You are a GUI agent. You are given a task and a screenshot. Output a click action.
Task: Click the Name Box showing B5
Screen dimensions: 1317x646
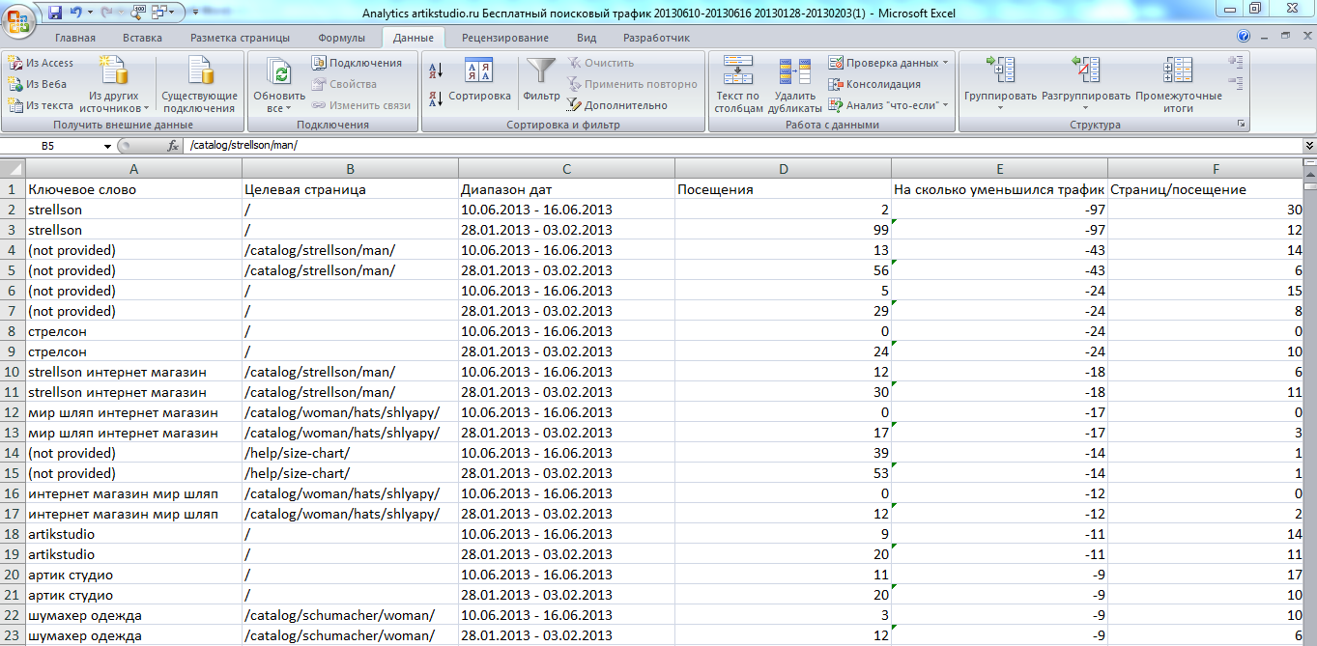pos(50,146)
